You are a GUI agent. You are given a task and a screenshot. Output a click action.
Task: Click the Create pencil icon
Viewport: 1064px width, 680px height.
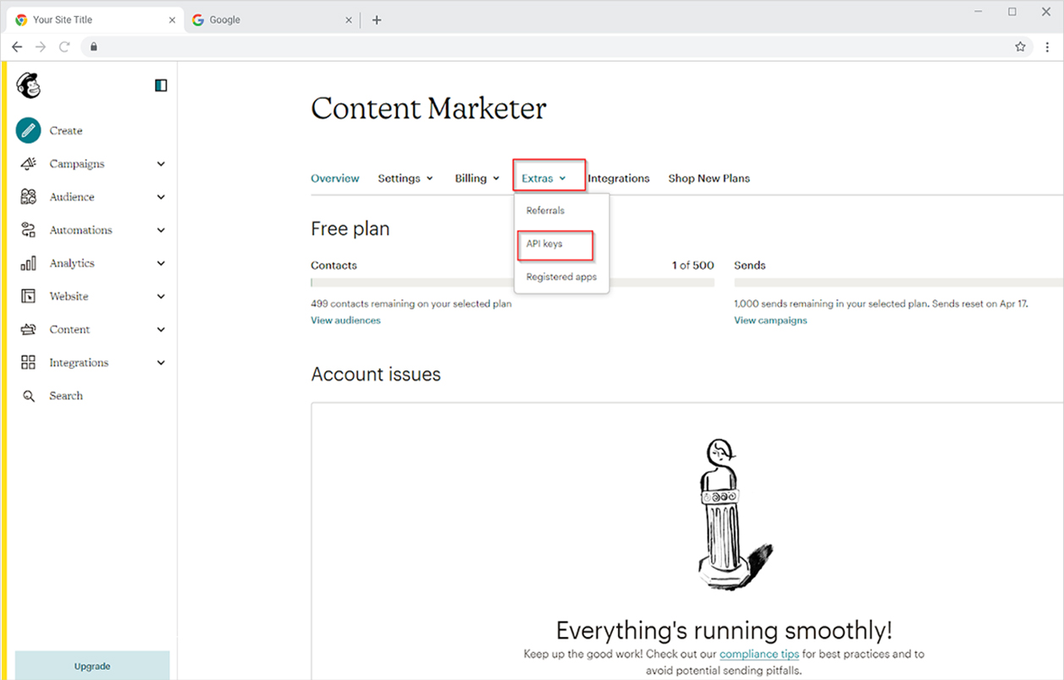tap(29, 130)
